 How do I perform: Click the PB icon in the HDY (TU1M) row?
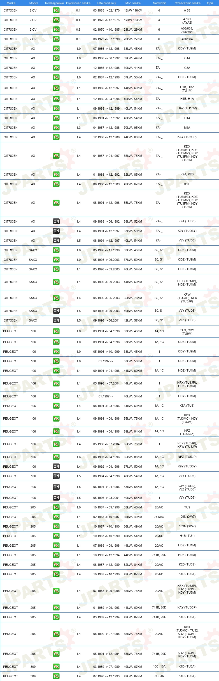coord(56,396)
